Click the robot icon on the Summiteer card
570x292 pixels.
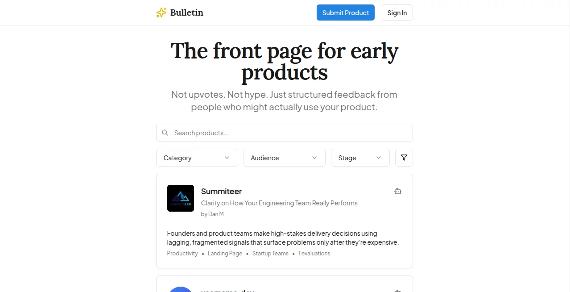[397, 191]
